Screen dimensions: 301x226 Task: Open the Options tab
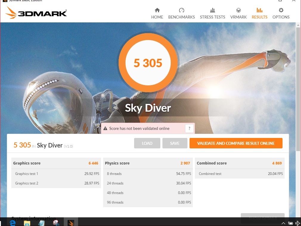pyautogui.click(x=281, y=13)
